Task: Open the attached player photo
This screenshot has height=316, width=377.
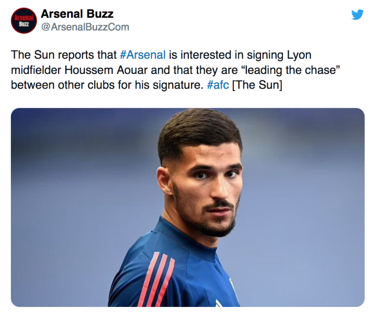Action: click(188, 207)
